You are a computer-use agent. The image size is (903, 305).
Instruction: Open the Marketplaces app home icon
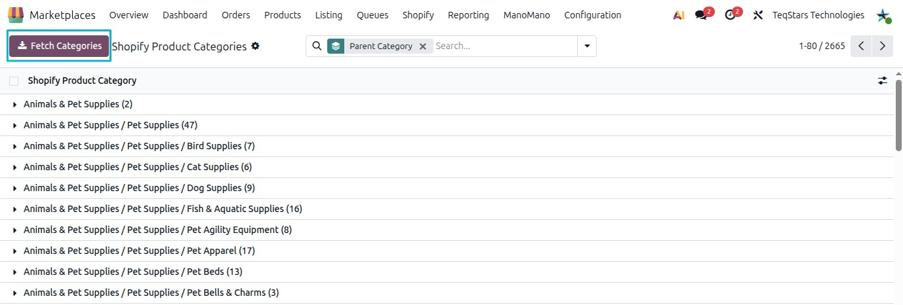coord(16,14)
